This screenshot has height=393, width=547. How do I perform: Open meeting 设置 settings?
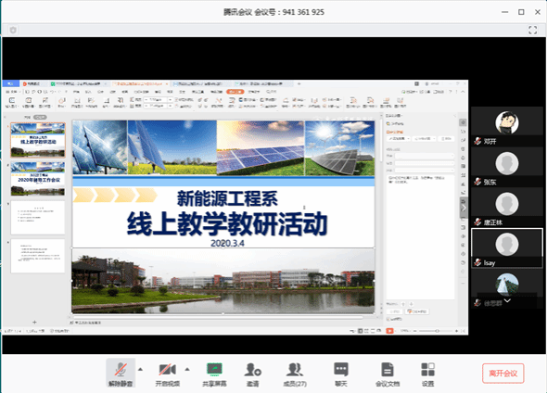pos(428,374)
